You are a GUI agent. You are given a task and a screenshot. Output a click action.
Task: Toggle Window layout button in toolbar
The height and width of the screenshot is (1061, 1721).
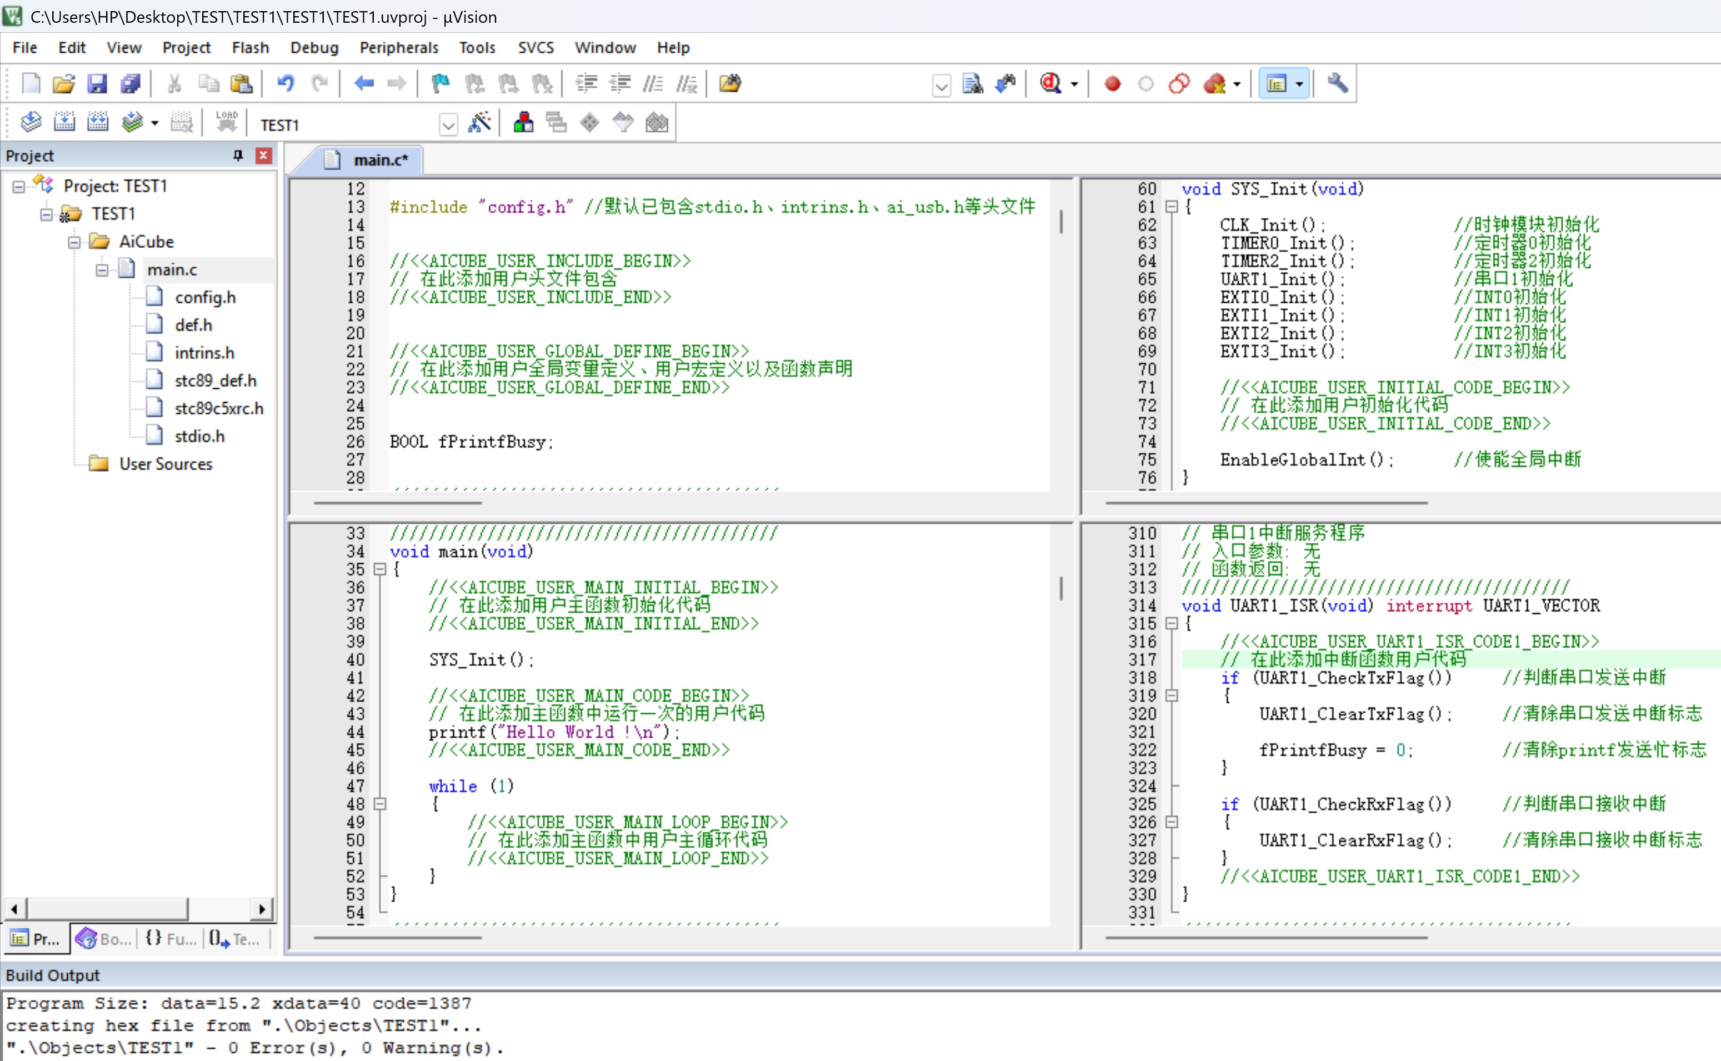pos(1276,84)
